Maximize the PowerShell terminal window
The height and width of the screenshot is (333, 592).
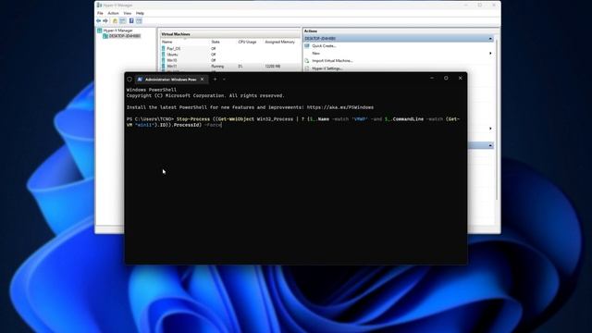pyautogui.click(x=446, y=78)
